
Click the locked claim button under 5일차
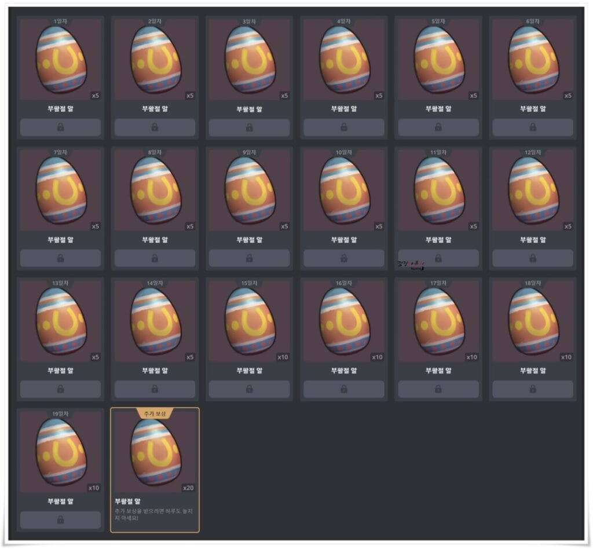pyautogui.click(x=439, y=127)
